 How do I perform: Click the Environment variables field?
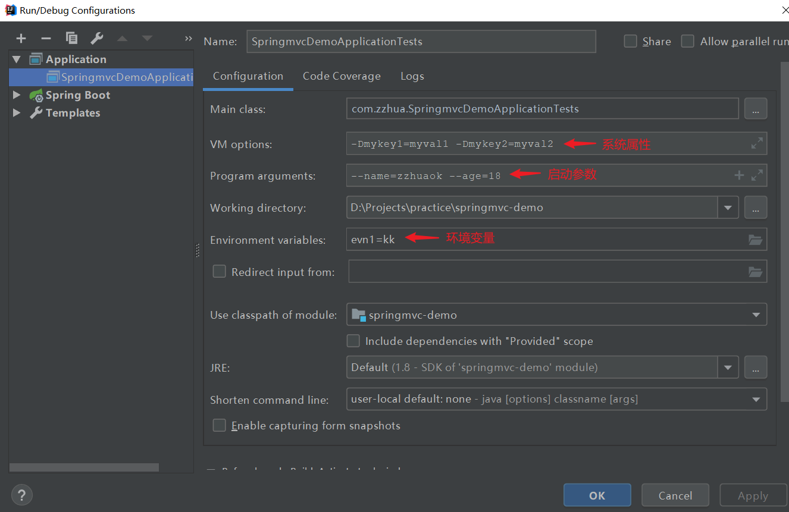click(556, 240)
